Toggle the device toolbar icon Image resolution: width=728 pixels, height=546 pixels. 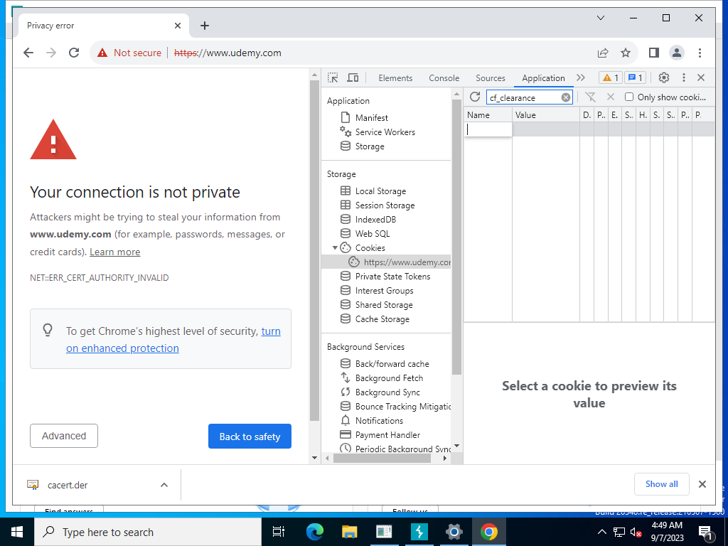tap(353, 77)
